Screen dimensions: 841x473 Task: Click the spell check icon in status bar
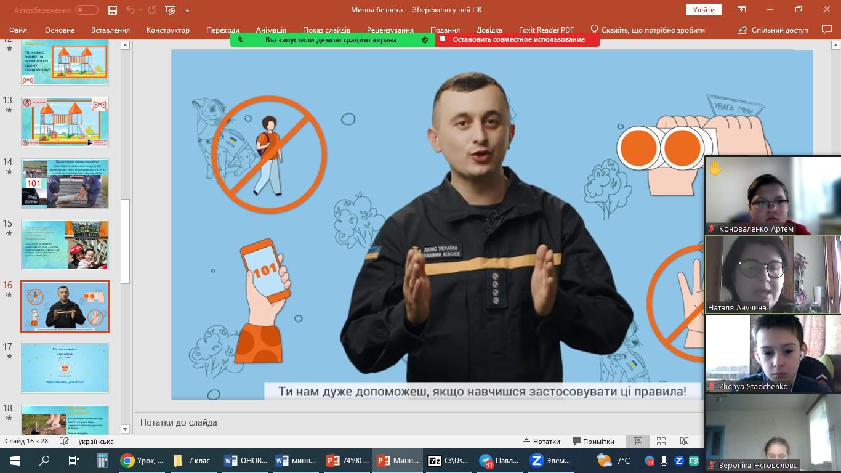point(64,442)
